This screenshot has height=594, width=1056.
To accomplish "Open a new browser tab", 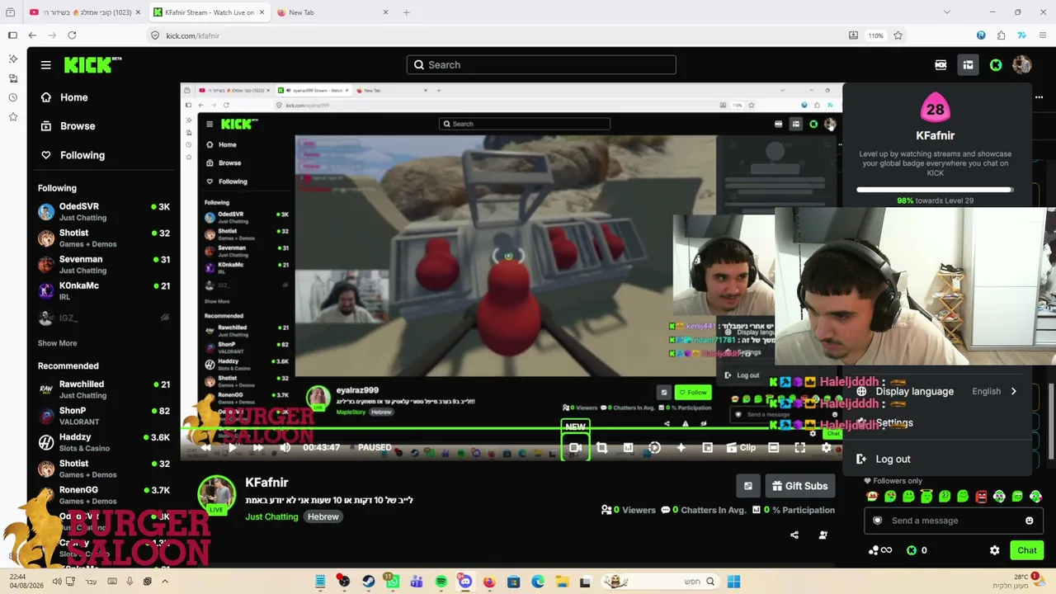I will click(x=406, y=12).
